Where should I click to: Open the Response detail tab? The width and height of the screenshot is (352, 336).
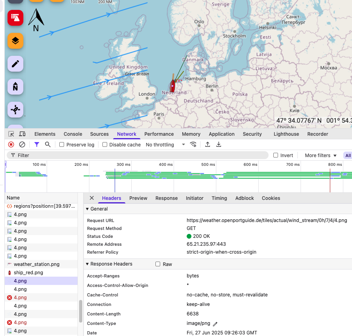(167, 198)
